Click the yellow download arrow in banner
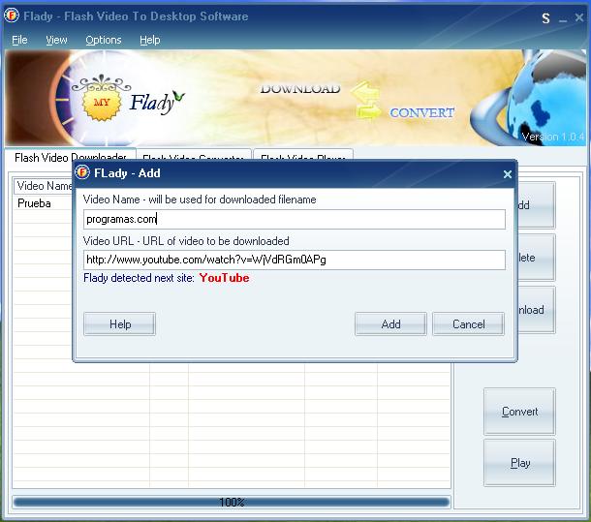 pos(365,91)
